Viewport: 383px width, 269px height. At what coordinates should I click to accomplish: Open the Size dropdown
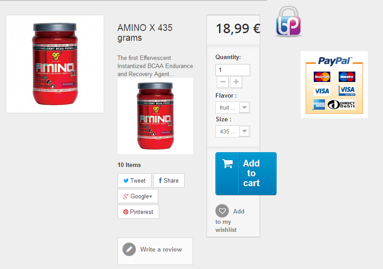click(x=233, y=131)
